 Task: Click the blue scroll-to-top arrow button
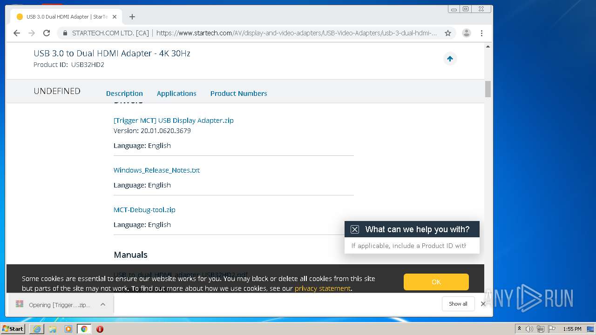coord(450,59)
